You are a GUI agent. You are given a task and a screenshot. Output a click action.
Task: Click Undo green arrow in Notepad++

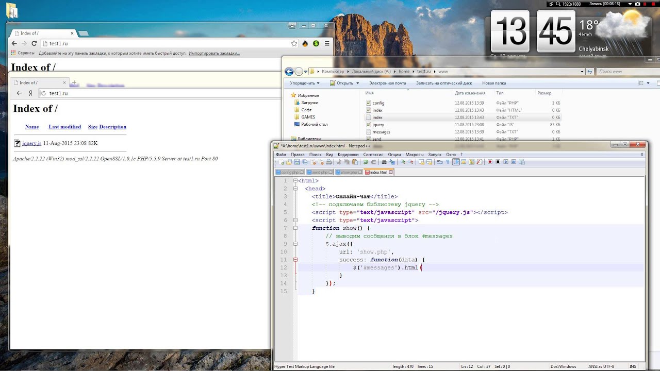[x=366, y=162]
